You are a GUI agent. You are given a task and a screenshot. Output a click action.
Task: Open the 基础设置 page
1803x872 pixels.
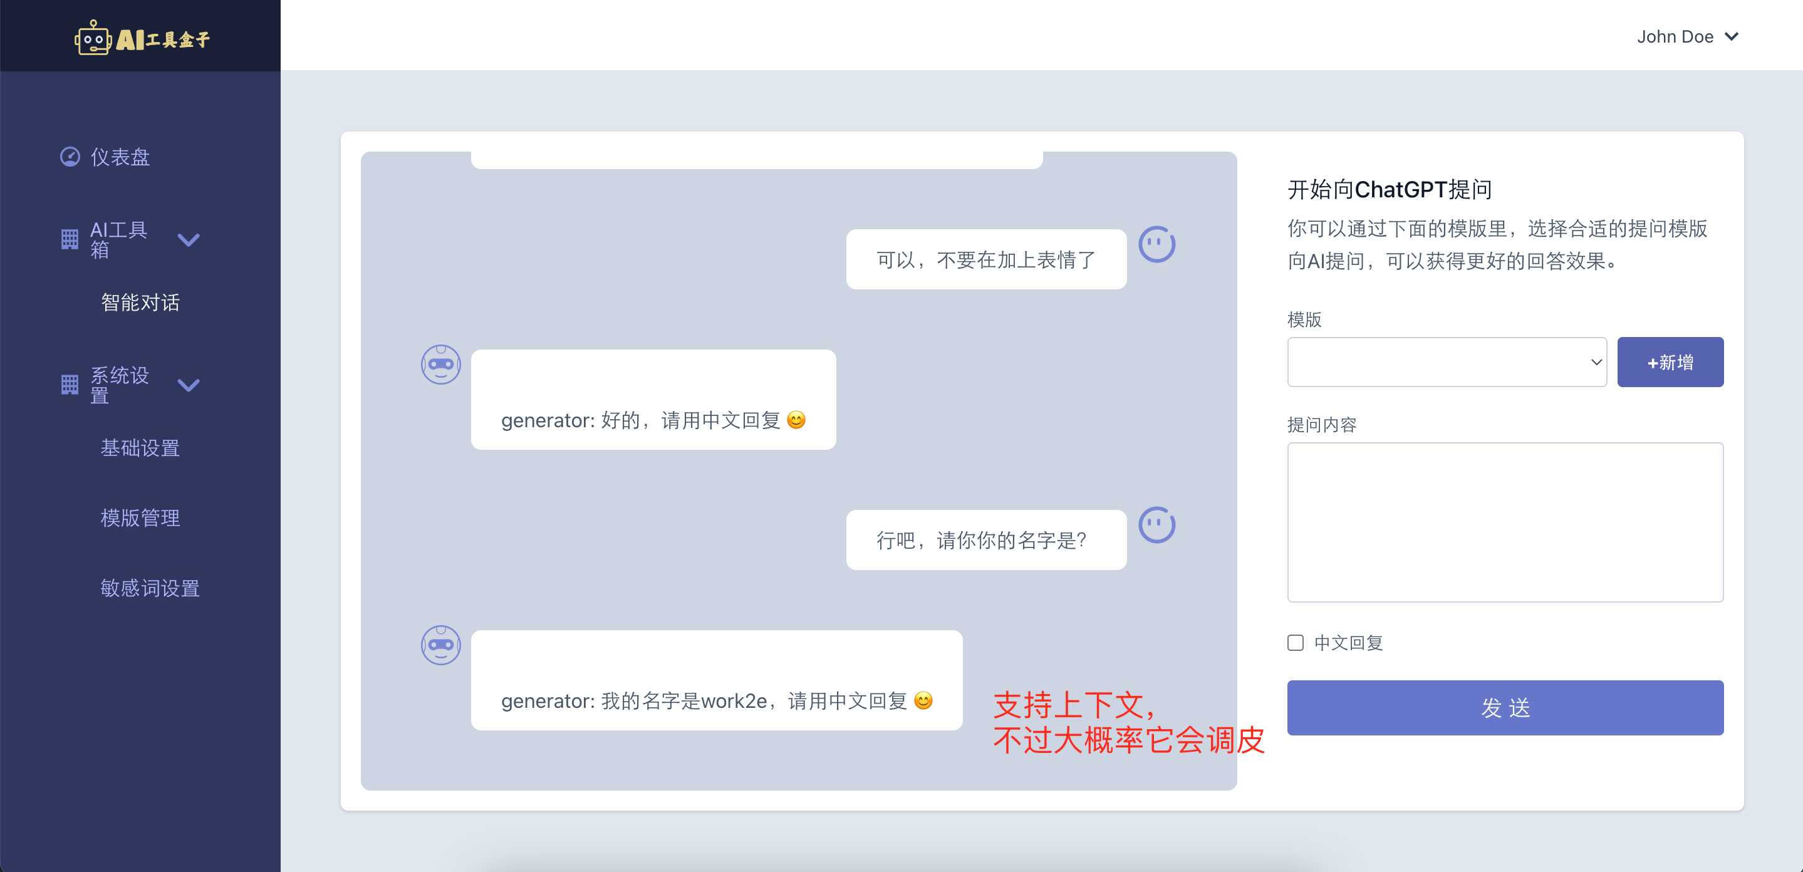(139, 448)
